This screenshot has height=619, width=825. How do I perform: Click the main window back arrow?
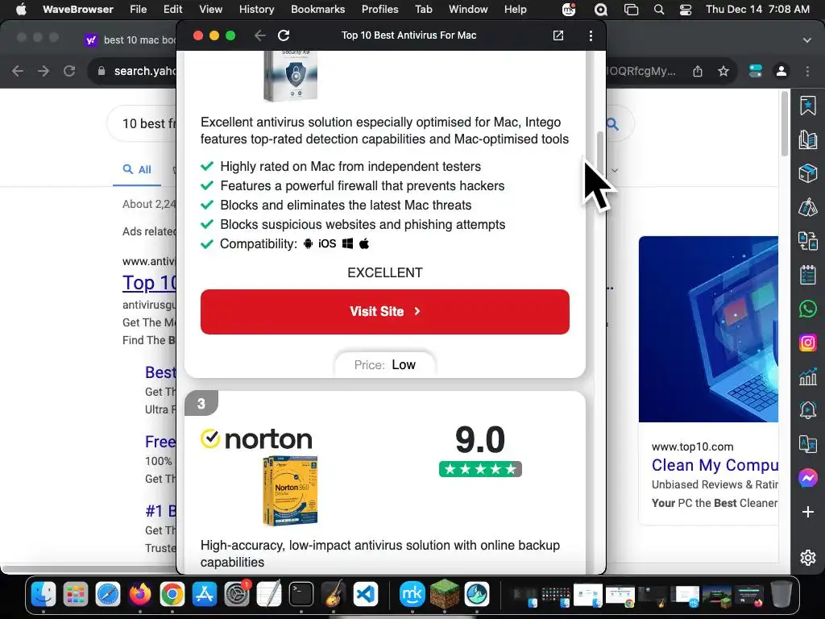coord(18,71)
